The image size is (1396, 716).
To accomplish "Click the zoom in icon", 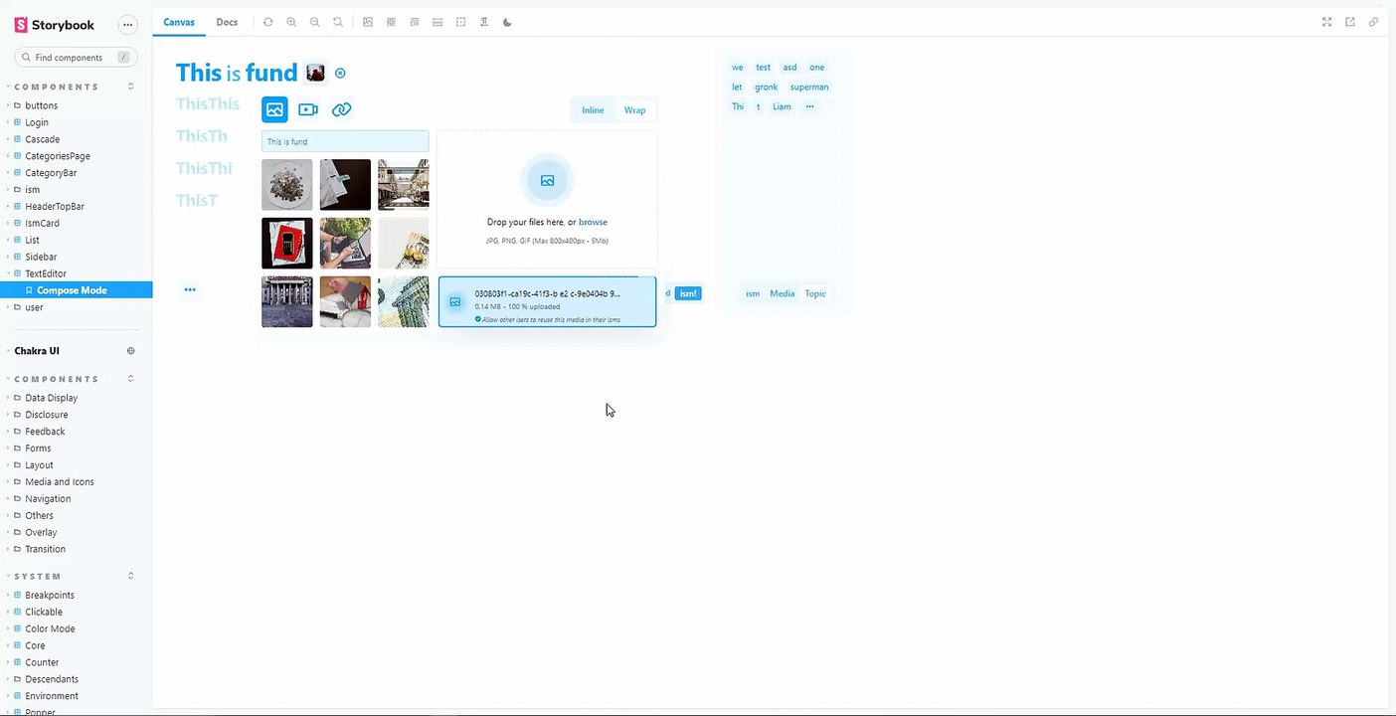I will [291, 22].
